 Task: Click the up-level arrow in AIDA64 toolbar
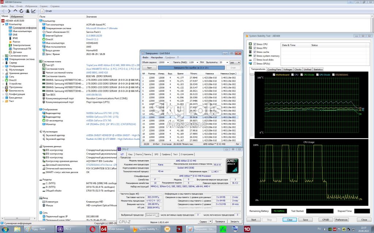15,11
